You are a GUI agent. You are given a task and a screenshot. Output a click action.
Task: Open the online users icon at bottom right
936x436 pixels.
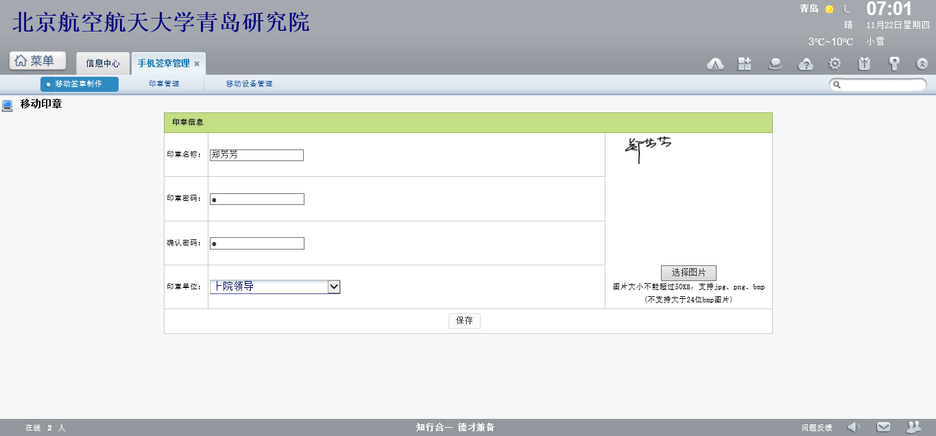pos(913,427)
